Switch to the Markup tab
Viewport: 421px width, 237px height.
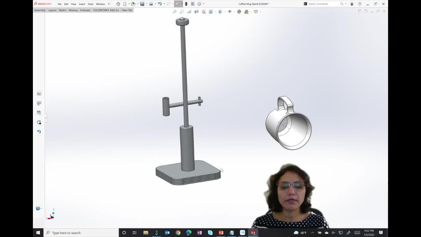(73, 10)
